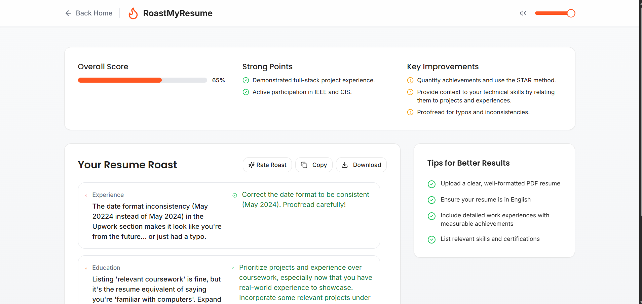Click check icon beside Ensure resume is English
This screenshot has width=642, height=304.
coord(431,200)
